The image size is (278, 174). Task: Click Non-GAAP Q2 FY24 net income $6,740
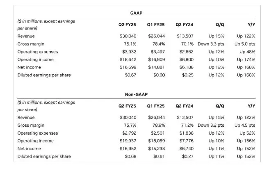pyautogui.click(x=186, y=149)
